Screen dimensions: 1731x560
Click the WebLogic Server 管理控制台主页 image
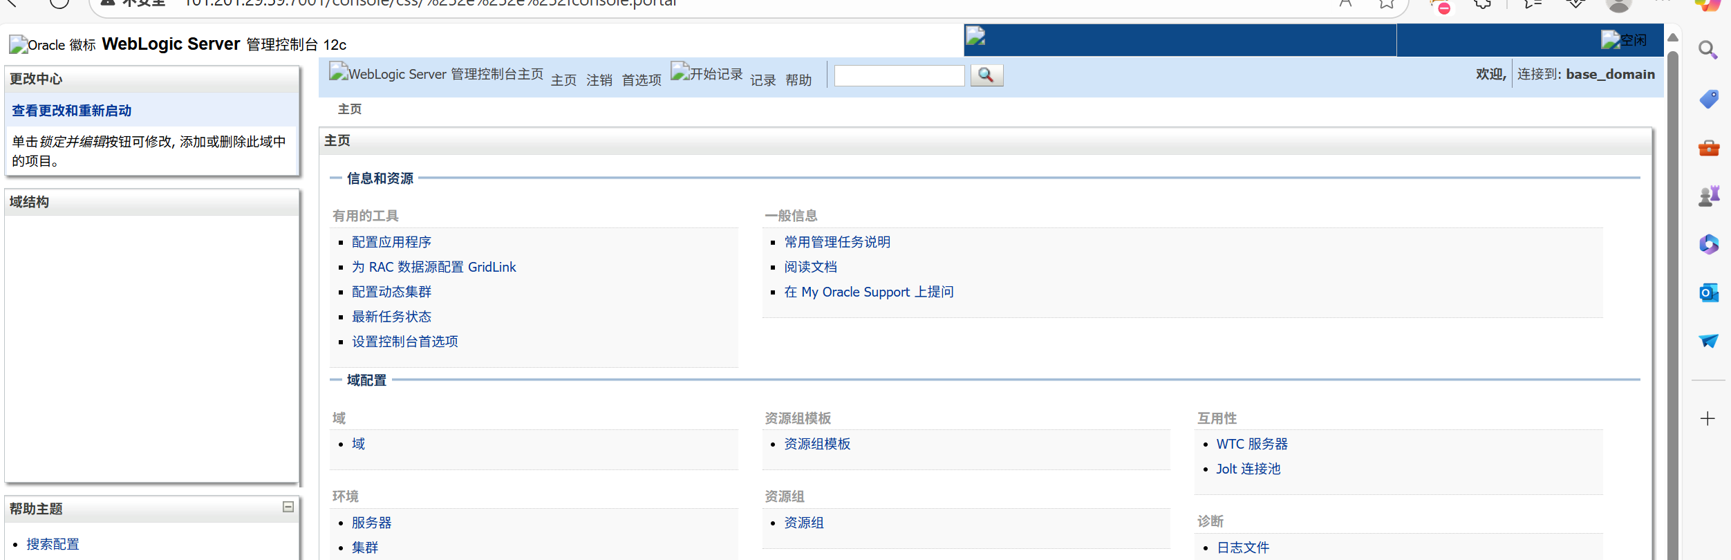coord(436,73)
